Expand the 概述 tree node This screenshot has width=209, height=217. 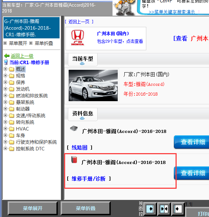pyautogui.click(x=5, y=69)
